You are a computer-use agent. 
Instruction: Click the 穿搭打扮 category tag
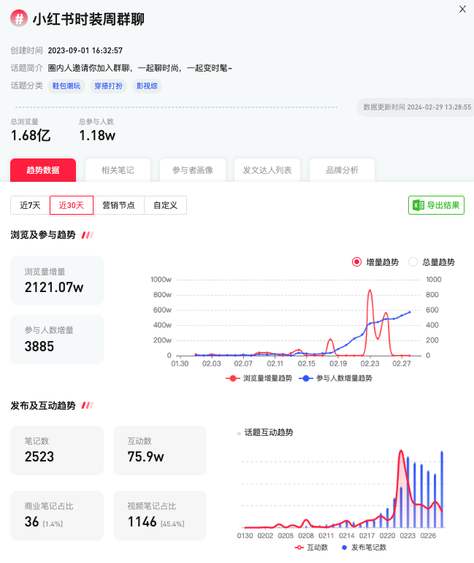tap(108, 86)
